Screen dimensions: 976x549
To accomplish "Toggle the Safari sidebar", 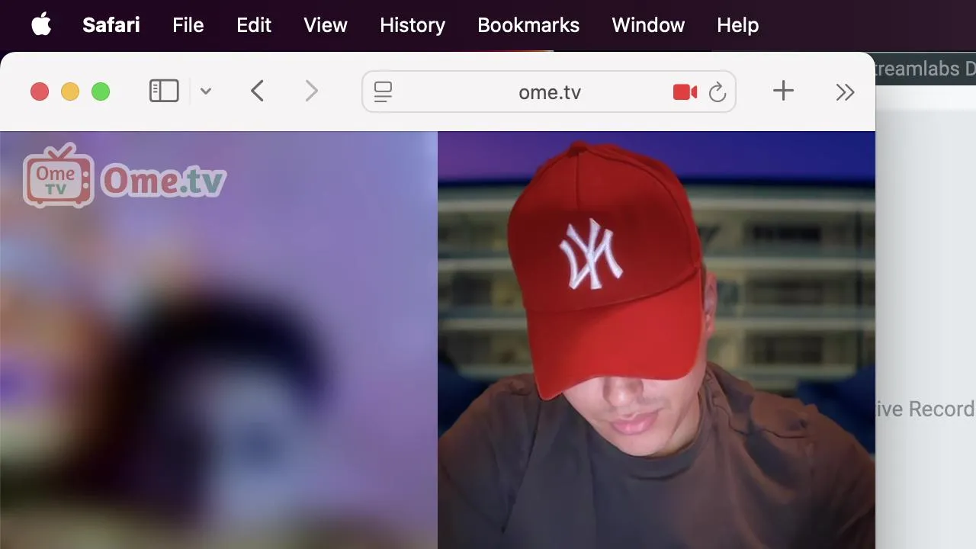I will click(x=164, y=91).
